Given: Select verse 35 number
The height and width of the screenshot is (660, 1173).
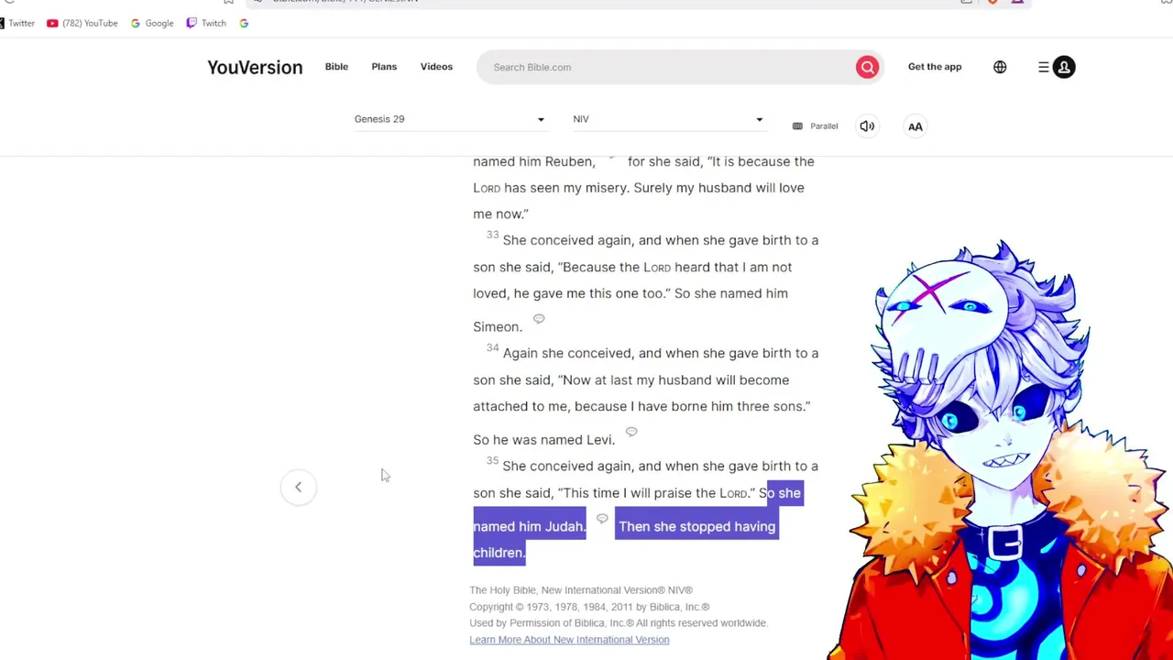Looking at the screenshot, I should tap(492, 461).
